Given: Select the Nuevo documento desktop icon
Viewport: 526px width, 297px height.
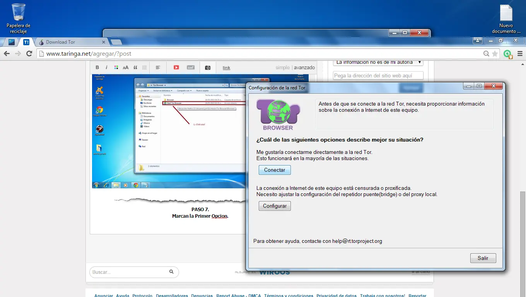Looking at the screenshot, I should (x=506, y=19).
